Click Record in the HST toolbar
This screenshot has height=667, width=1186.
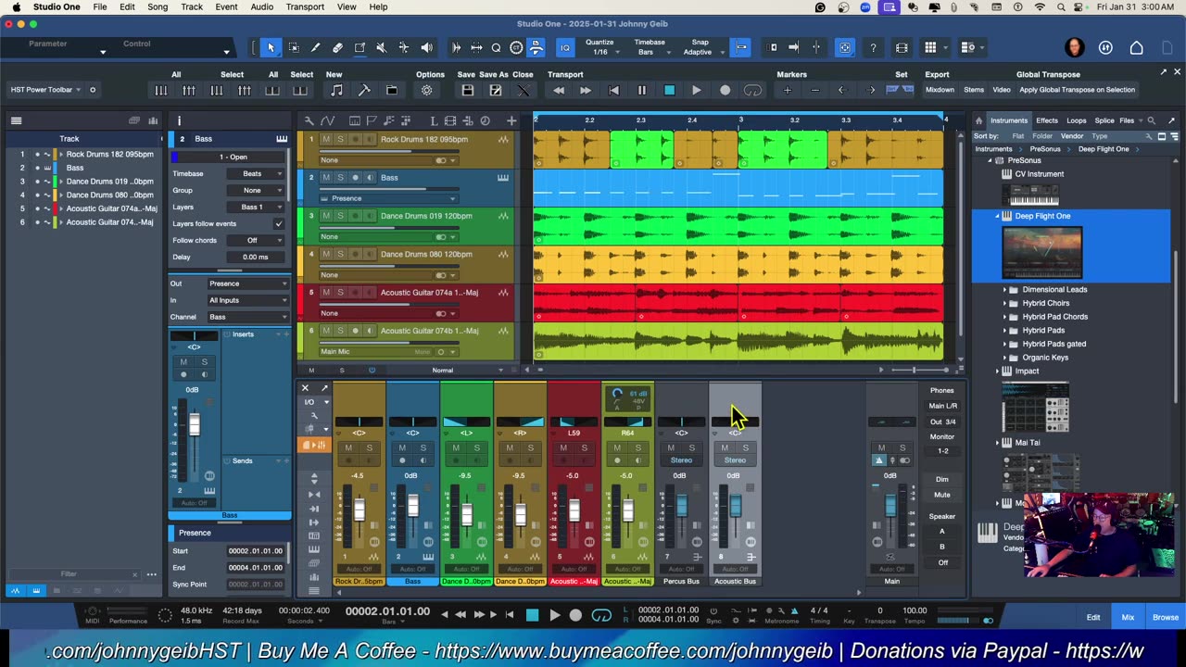tap(725, 90)
